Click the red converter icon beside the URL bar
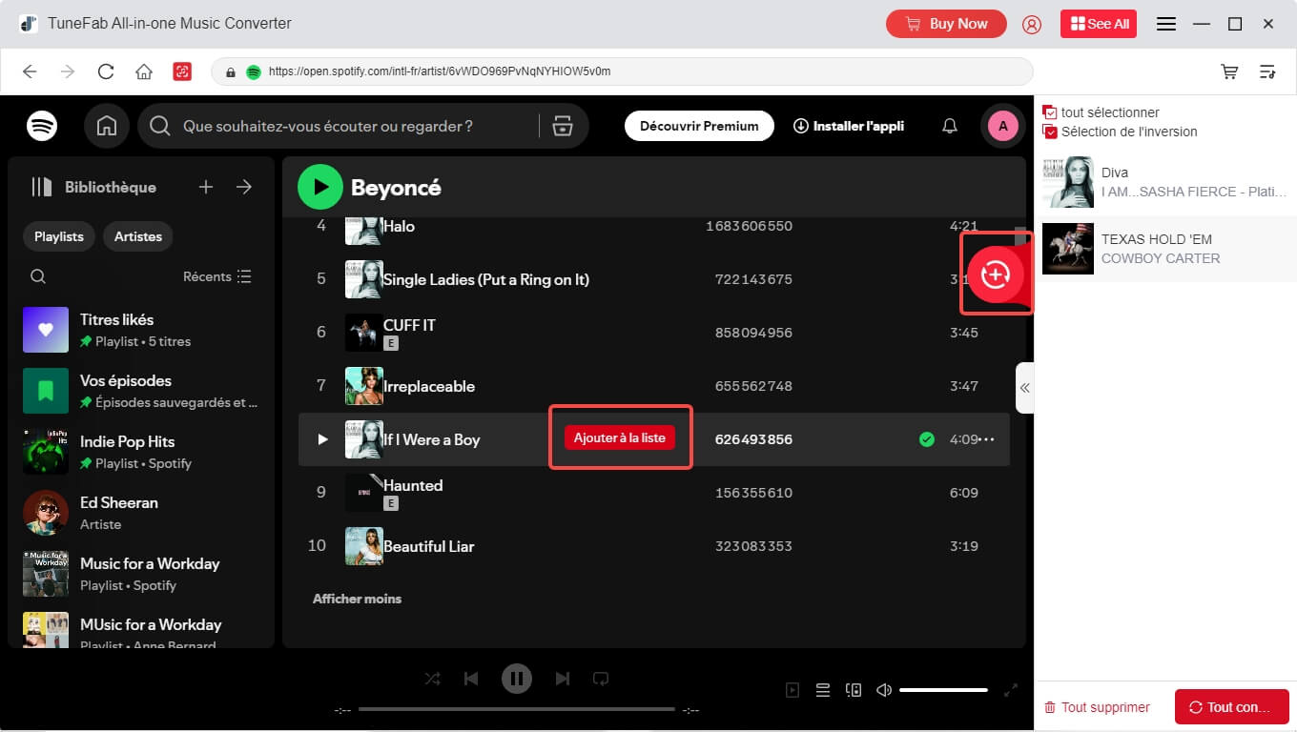Viewport: 1297px width, 732px height. (x=182, y=71)
